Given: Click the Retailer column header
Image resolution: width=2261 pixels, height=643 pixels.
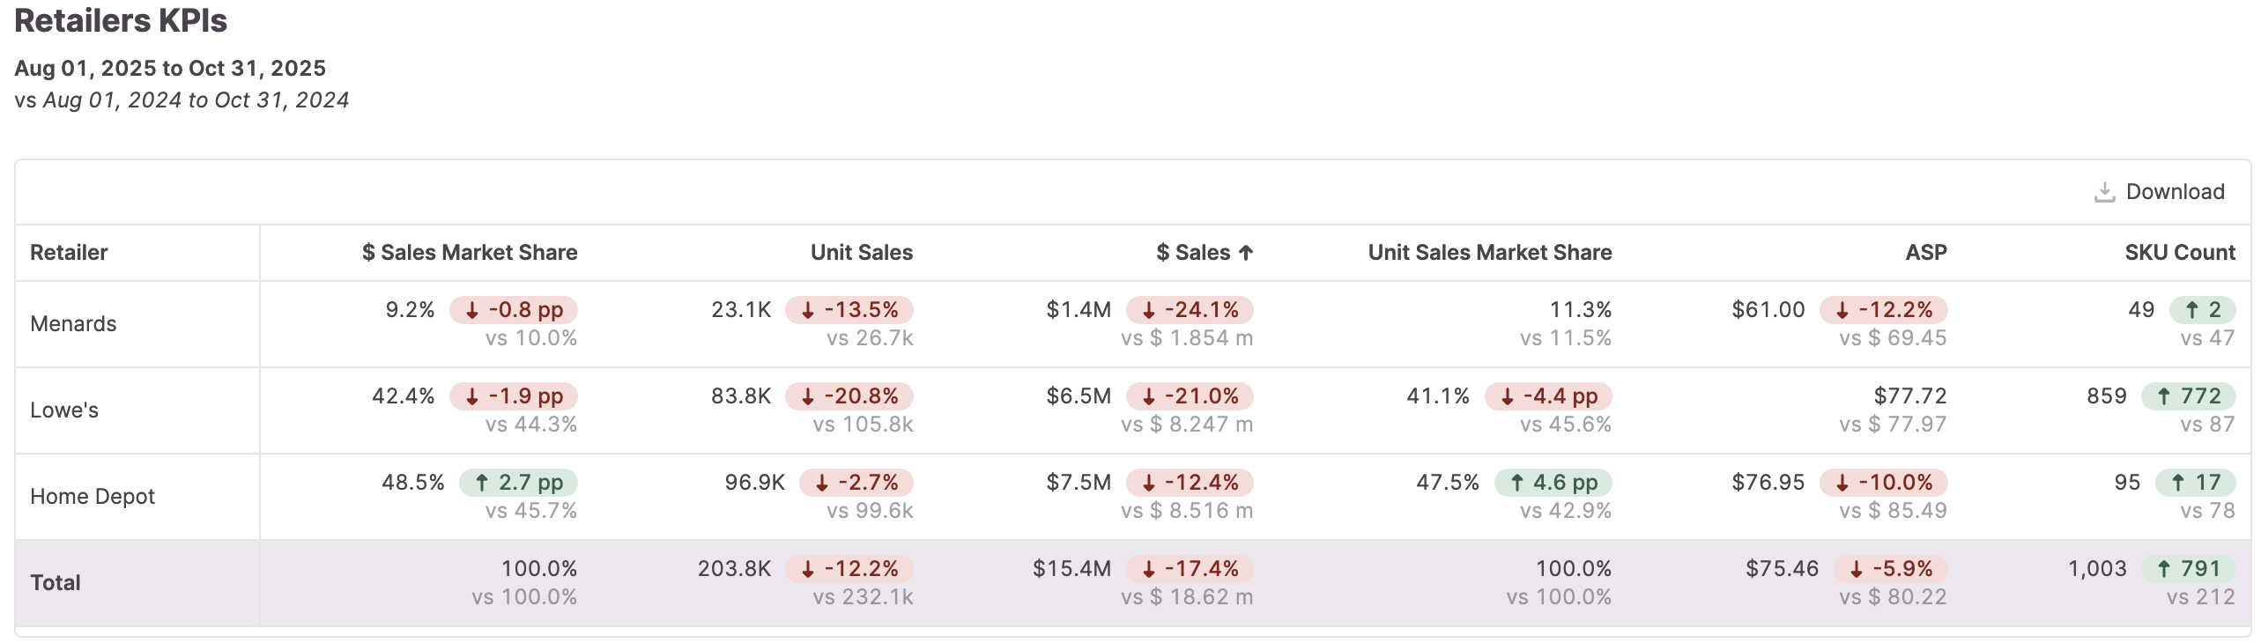Looking at the screenshot, I should tap(69, 252).
